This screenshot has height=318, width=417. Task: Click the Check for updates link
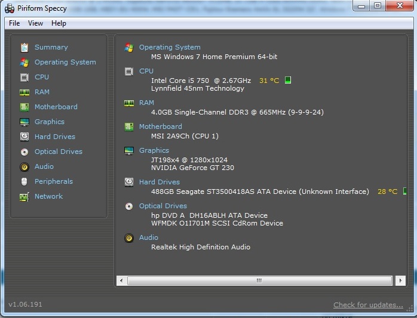click(368, 305)
